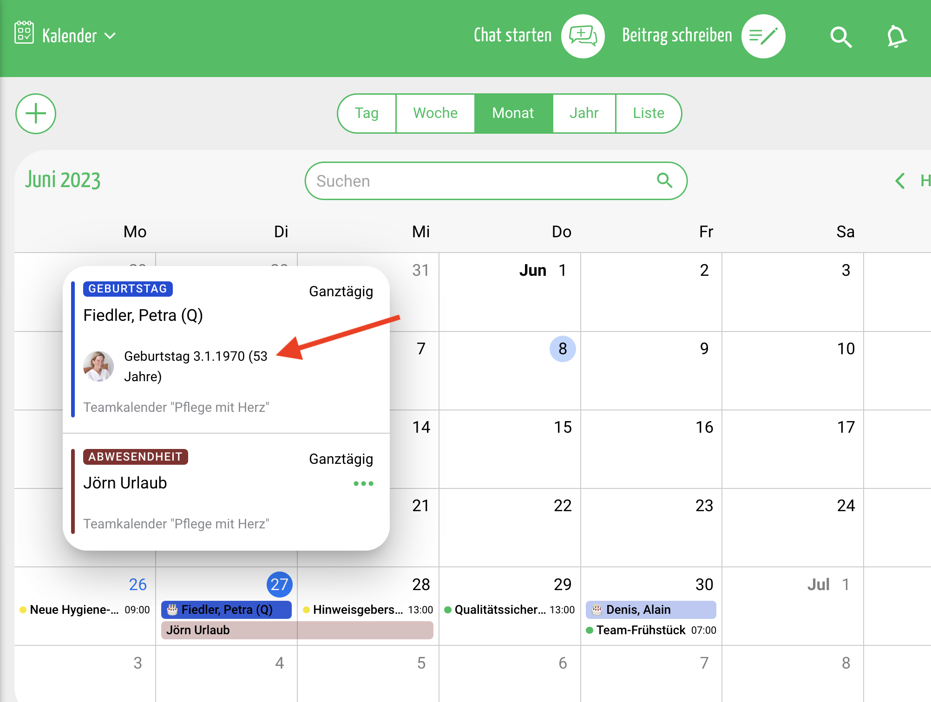Switch to Tag view

click(x=367, y=113)
